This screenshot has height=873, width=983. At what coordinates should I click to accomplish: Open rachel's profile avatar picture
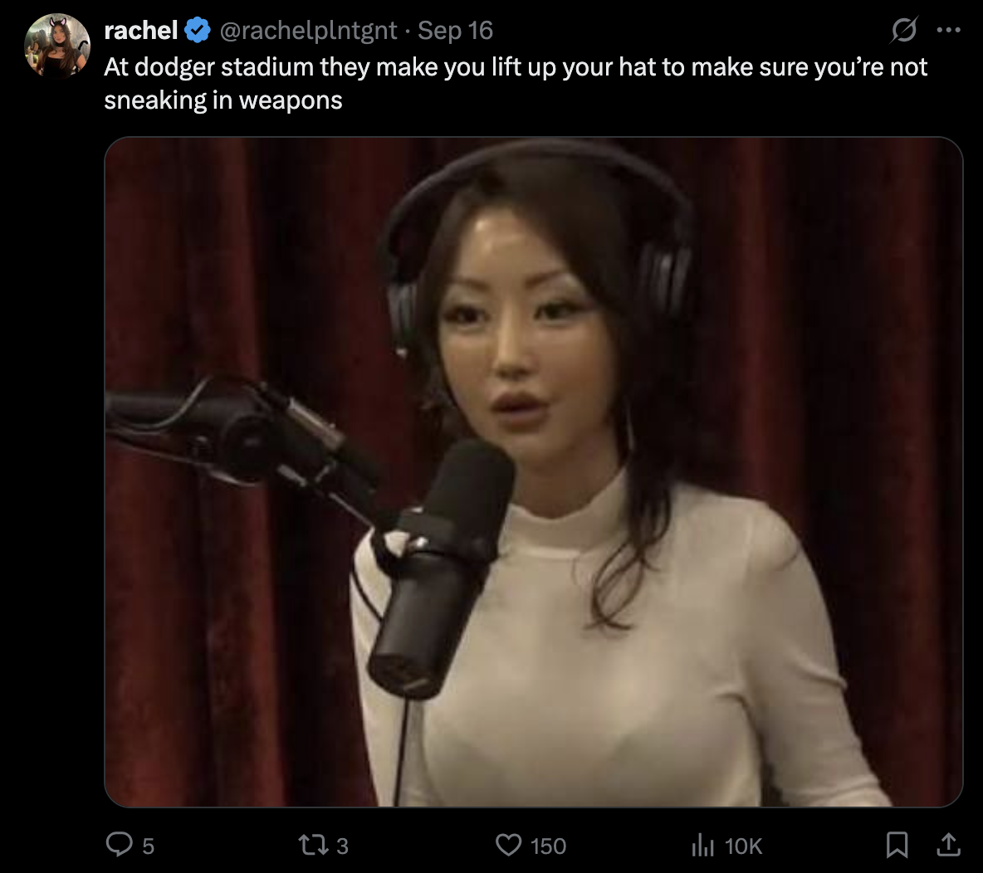[57, 46]
